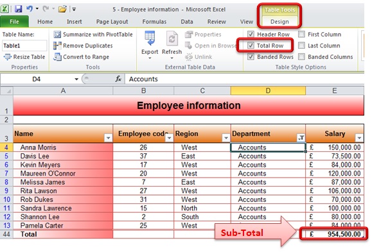The image size is (372, 252).
Task: Select total cell 954,500.00
Action: [335, 234]
